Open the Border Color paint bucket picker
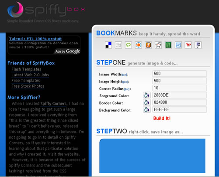Image resolution: width=219 pixels, height=177 pixels. pos(147,102)
